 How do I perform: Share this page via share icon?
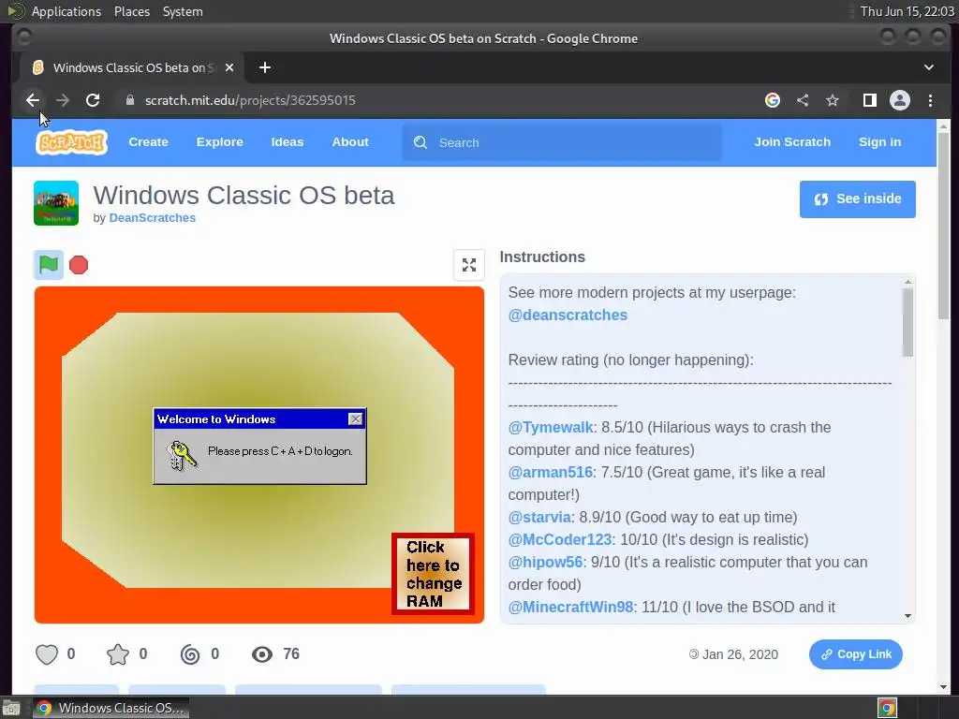click(803, 100)
